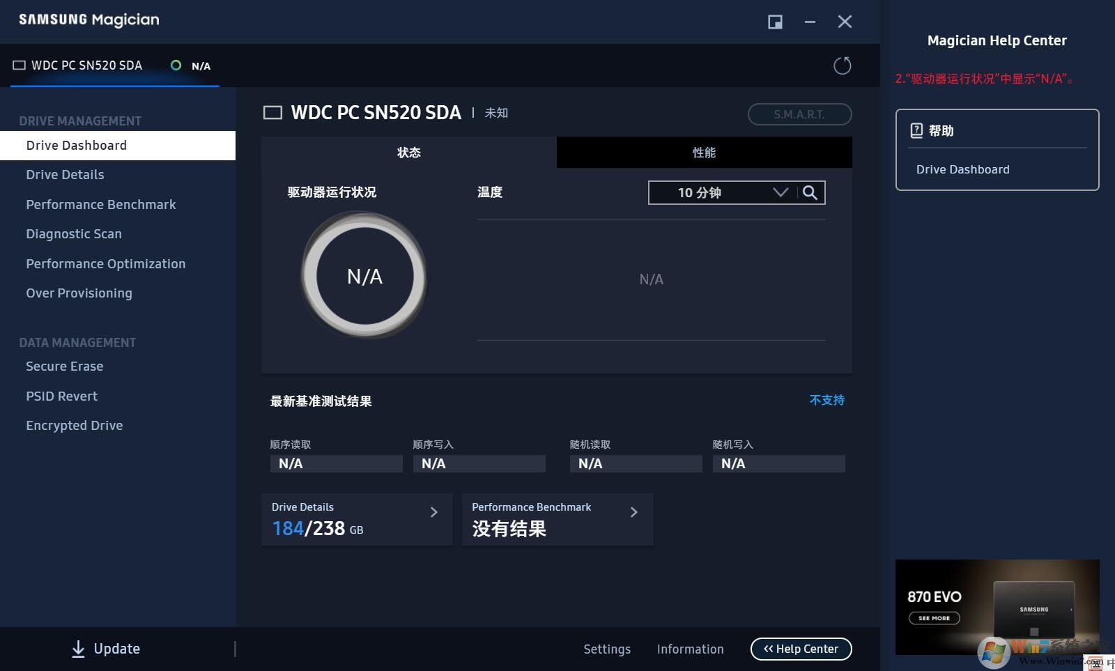Expand the Drive Details card arrow

click(x=434, y=512)
